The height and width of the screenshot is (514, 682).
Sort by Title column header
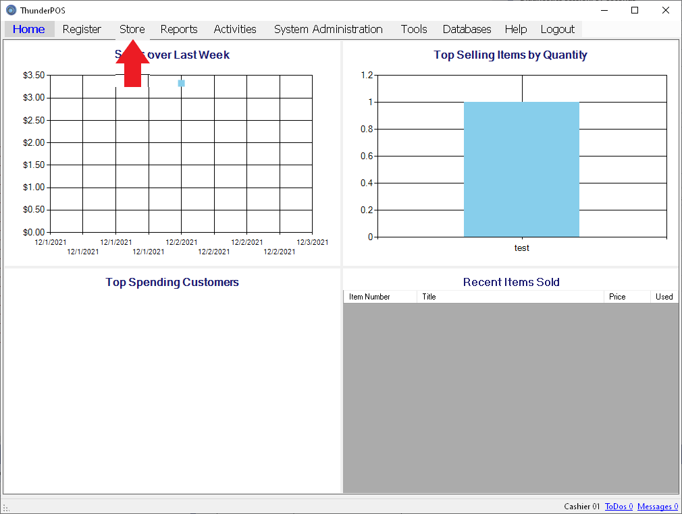coord(510,297)
